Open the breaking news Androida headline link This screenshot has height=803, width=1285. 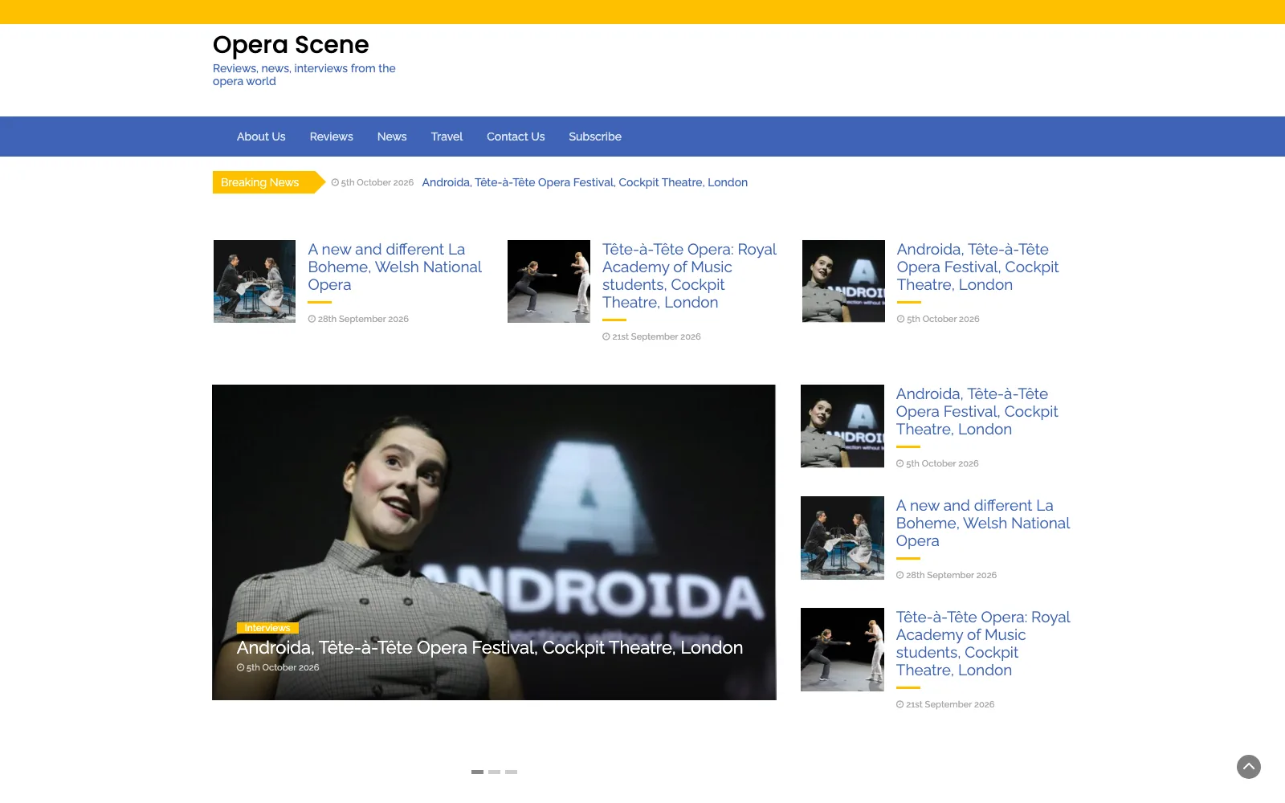pyautogui.click(x=585, y=182)
